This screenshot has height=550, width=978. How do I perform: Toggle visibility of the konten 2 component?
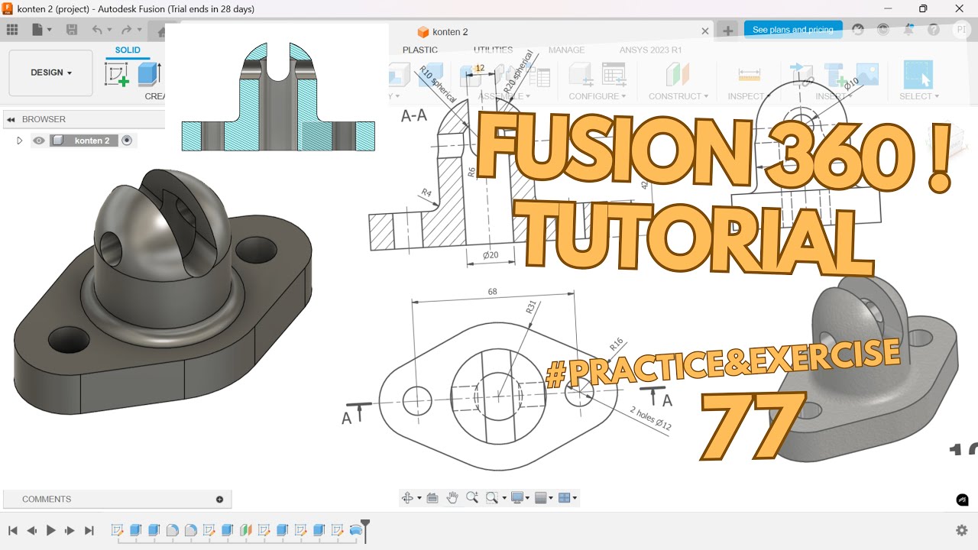point(39,141)
